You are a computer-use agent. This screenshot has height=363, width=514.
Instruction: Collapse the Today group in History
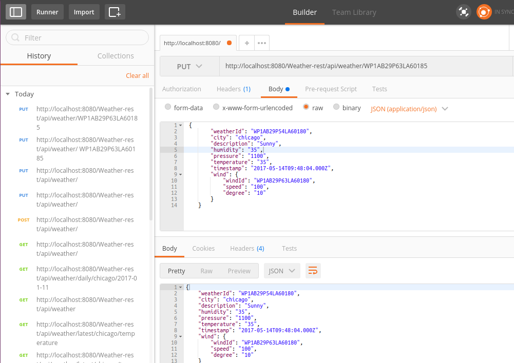click(7, 94)
